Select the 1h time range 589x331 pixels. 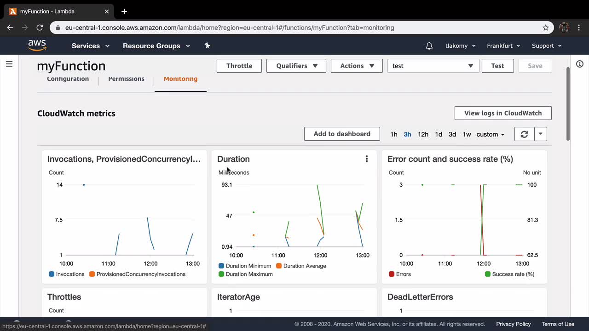pos(394,134)
